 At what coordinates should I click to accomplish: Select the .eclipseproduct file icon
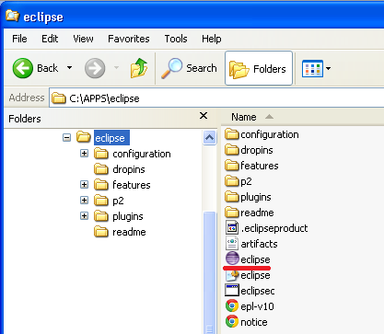click(x=232, y=227)
